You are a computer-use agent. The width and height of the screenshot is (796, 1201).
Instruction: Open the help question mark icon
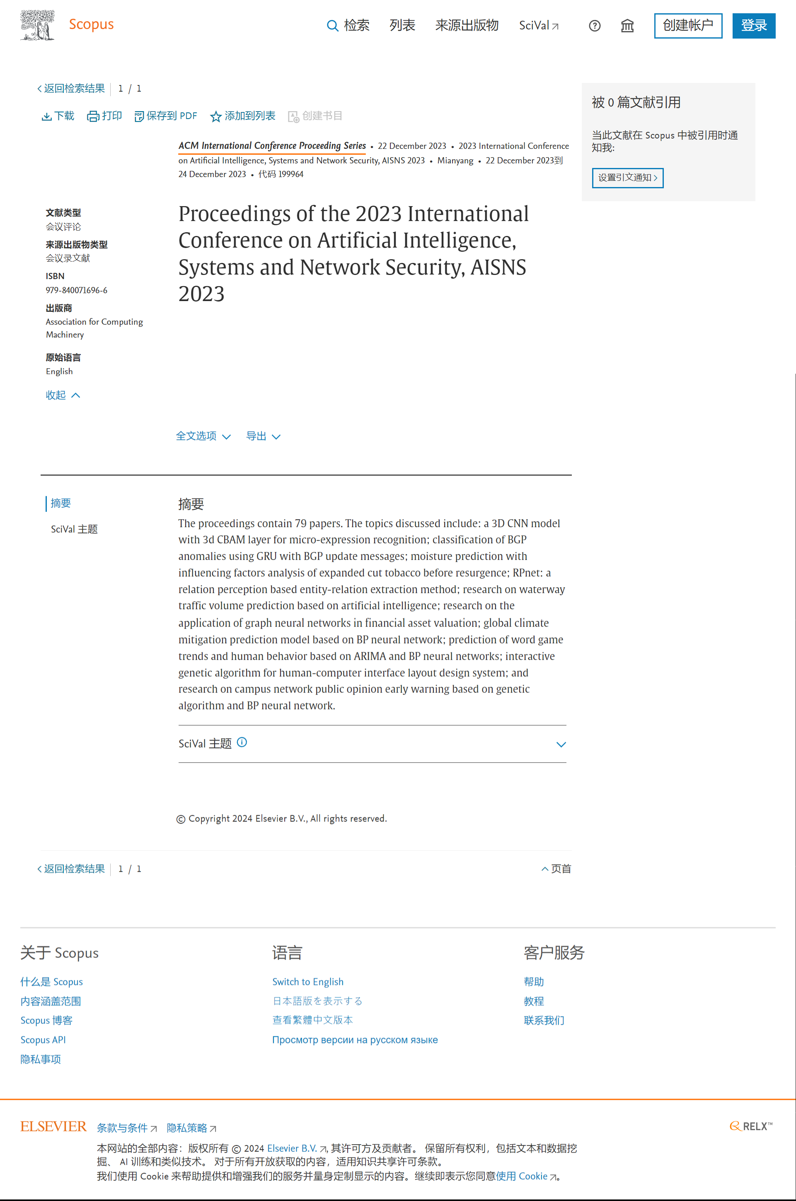pyautogui.click(x=595, y=26)
